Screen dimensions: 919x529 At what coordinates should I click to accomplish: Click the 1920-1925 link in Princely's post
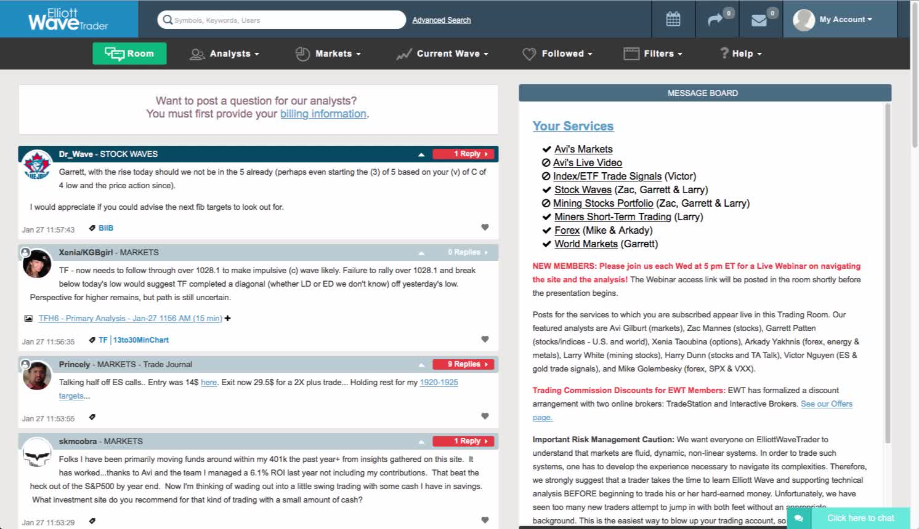coord(439,383)
